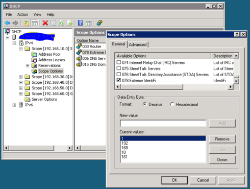Click the Remove button
The image size is (250, 189).
(222, 139)
